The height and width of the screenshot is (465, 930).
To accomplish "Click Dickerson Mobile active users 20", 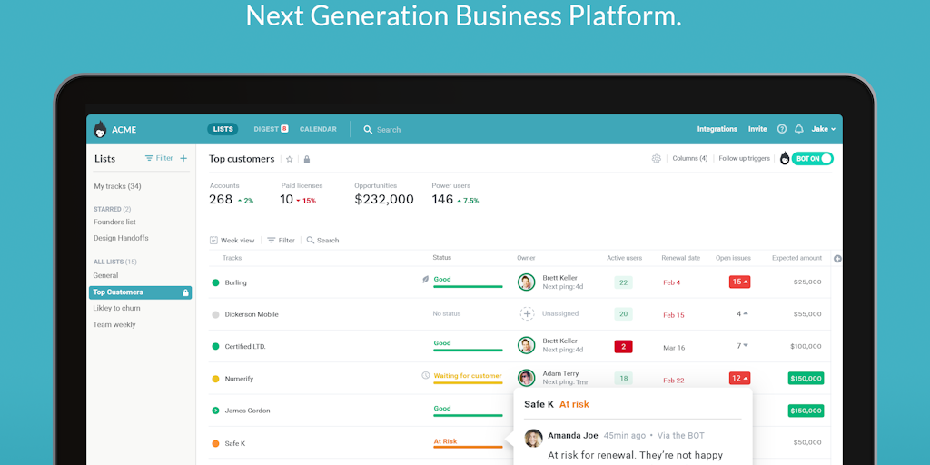I will coord(623,313).
